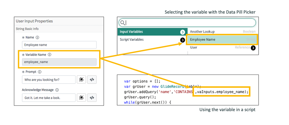Click the 'var options = [];' code line
This screenshot has height=125, width=289.
point(142,81)
